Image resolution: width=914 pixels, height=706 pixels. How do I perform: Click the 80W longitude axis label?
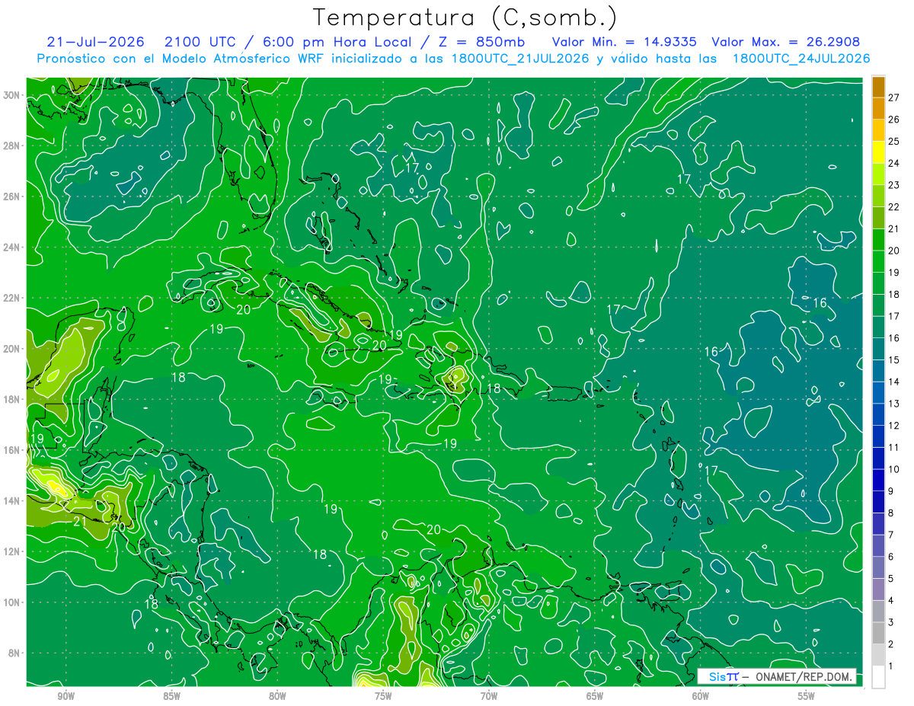point(277,697)
